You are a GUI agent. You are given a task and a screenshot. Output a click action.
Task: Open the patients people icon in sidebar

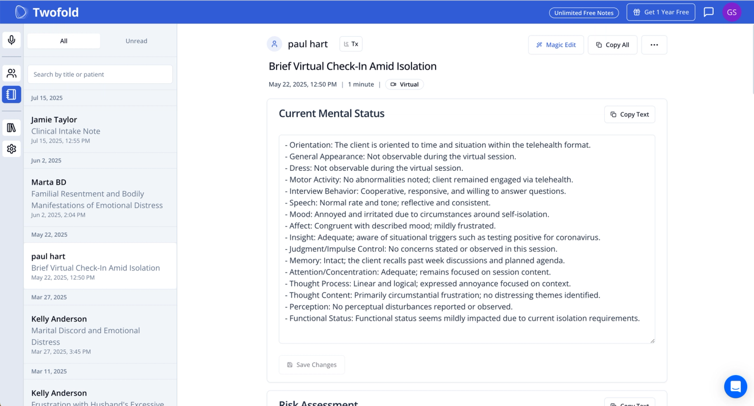(x=12, y=73)
